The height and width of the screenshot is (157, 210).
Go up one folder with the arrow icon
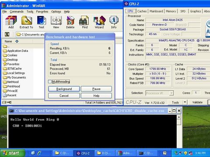pos(7,34)
